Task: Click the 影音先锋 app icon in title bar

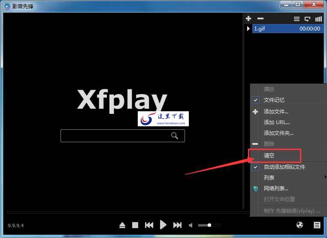Action: [7, 6]
